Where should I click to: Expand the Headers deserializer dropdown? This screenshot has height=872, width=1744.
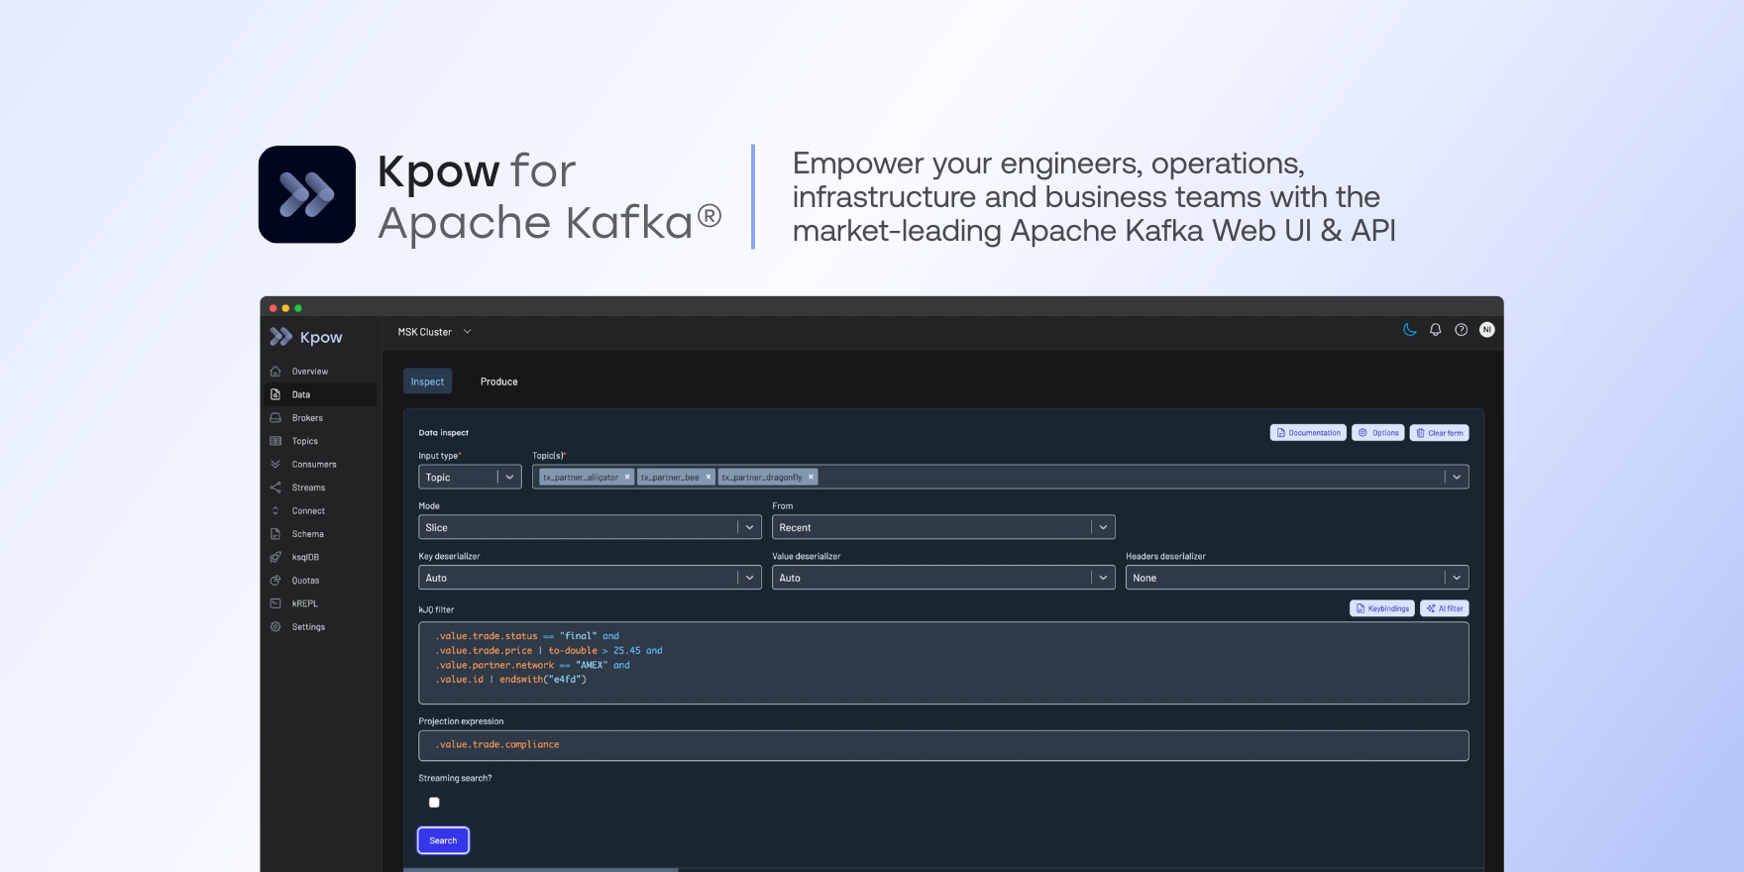(x=1296, y=578)
